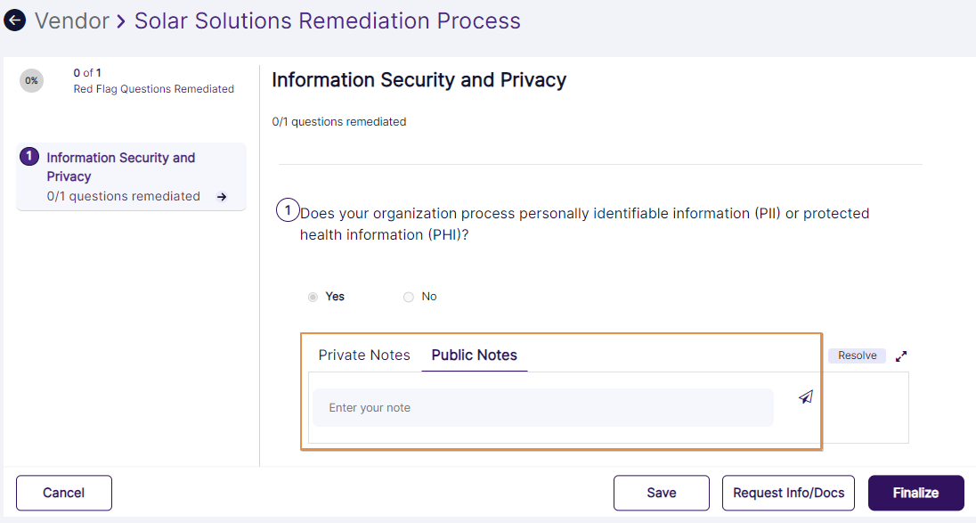Viewport: 976px width, 523px height.
Task: Focus the Enter your note field
Action: [542, 408]
